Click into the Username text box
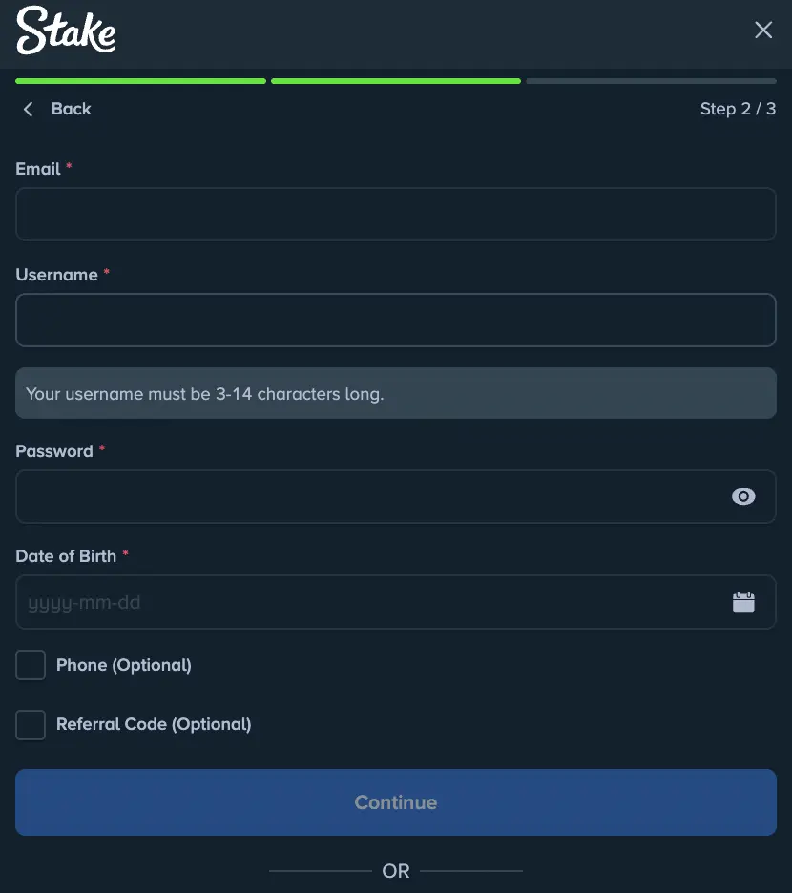The height and width of the screenshot is (893, 792). point(395,320)
